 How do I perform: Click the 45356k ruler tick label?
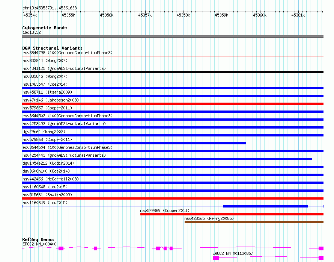(x=107, y=15)
